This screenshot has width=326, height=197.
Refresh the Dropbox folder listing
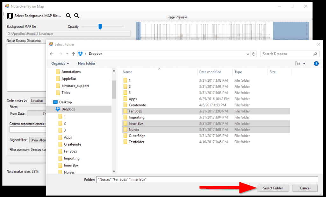[x=254, y=54]
